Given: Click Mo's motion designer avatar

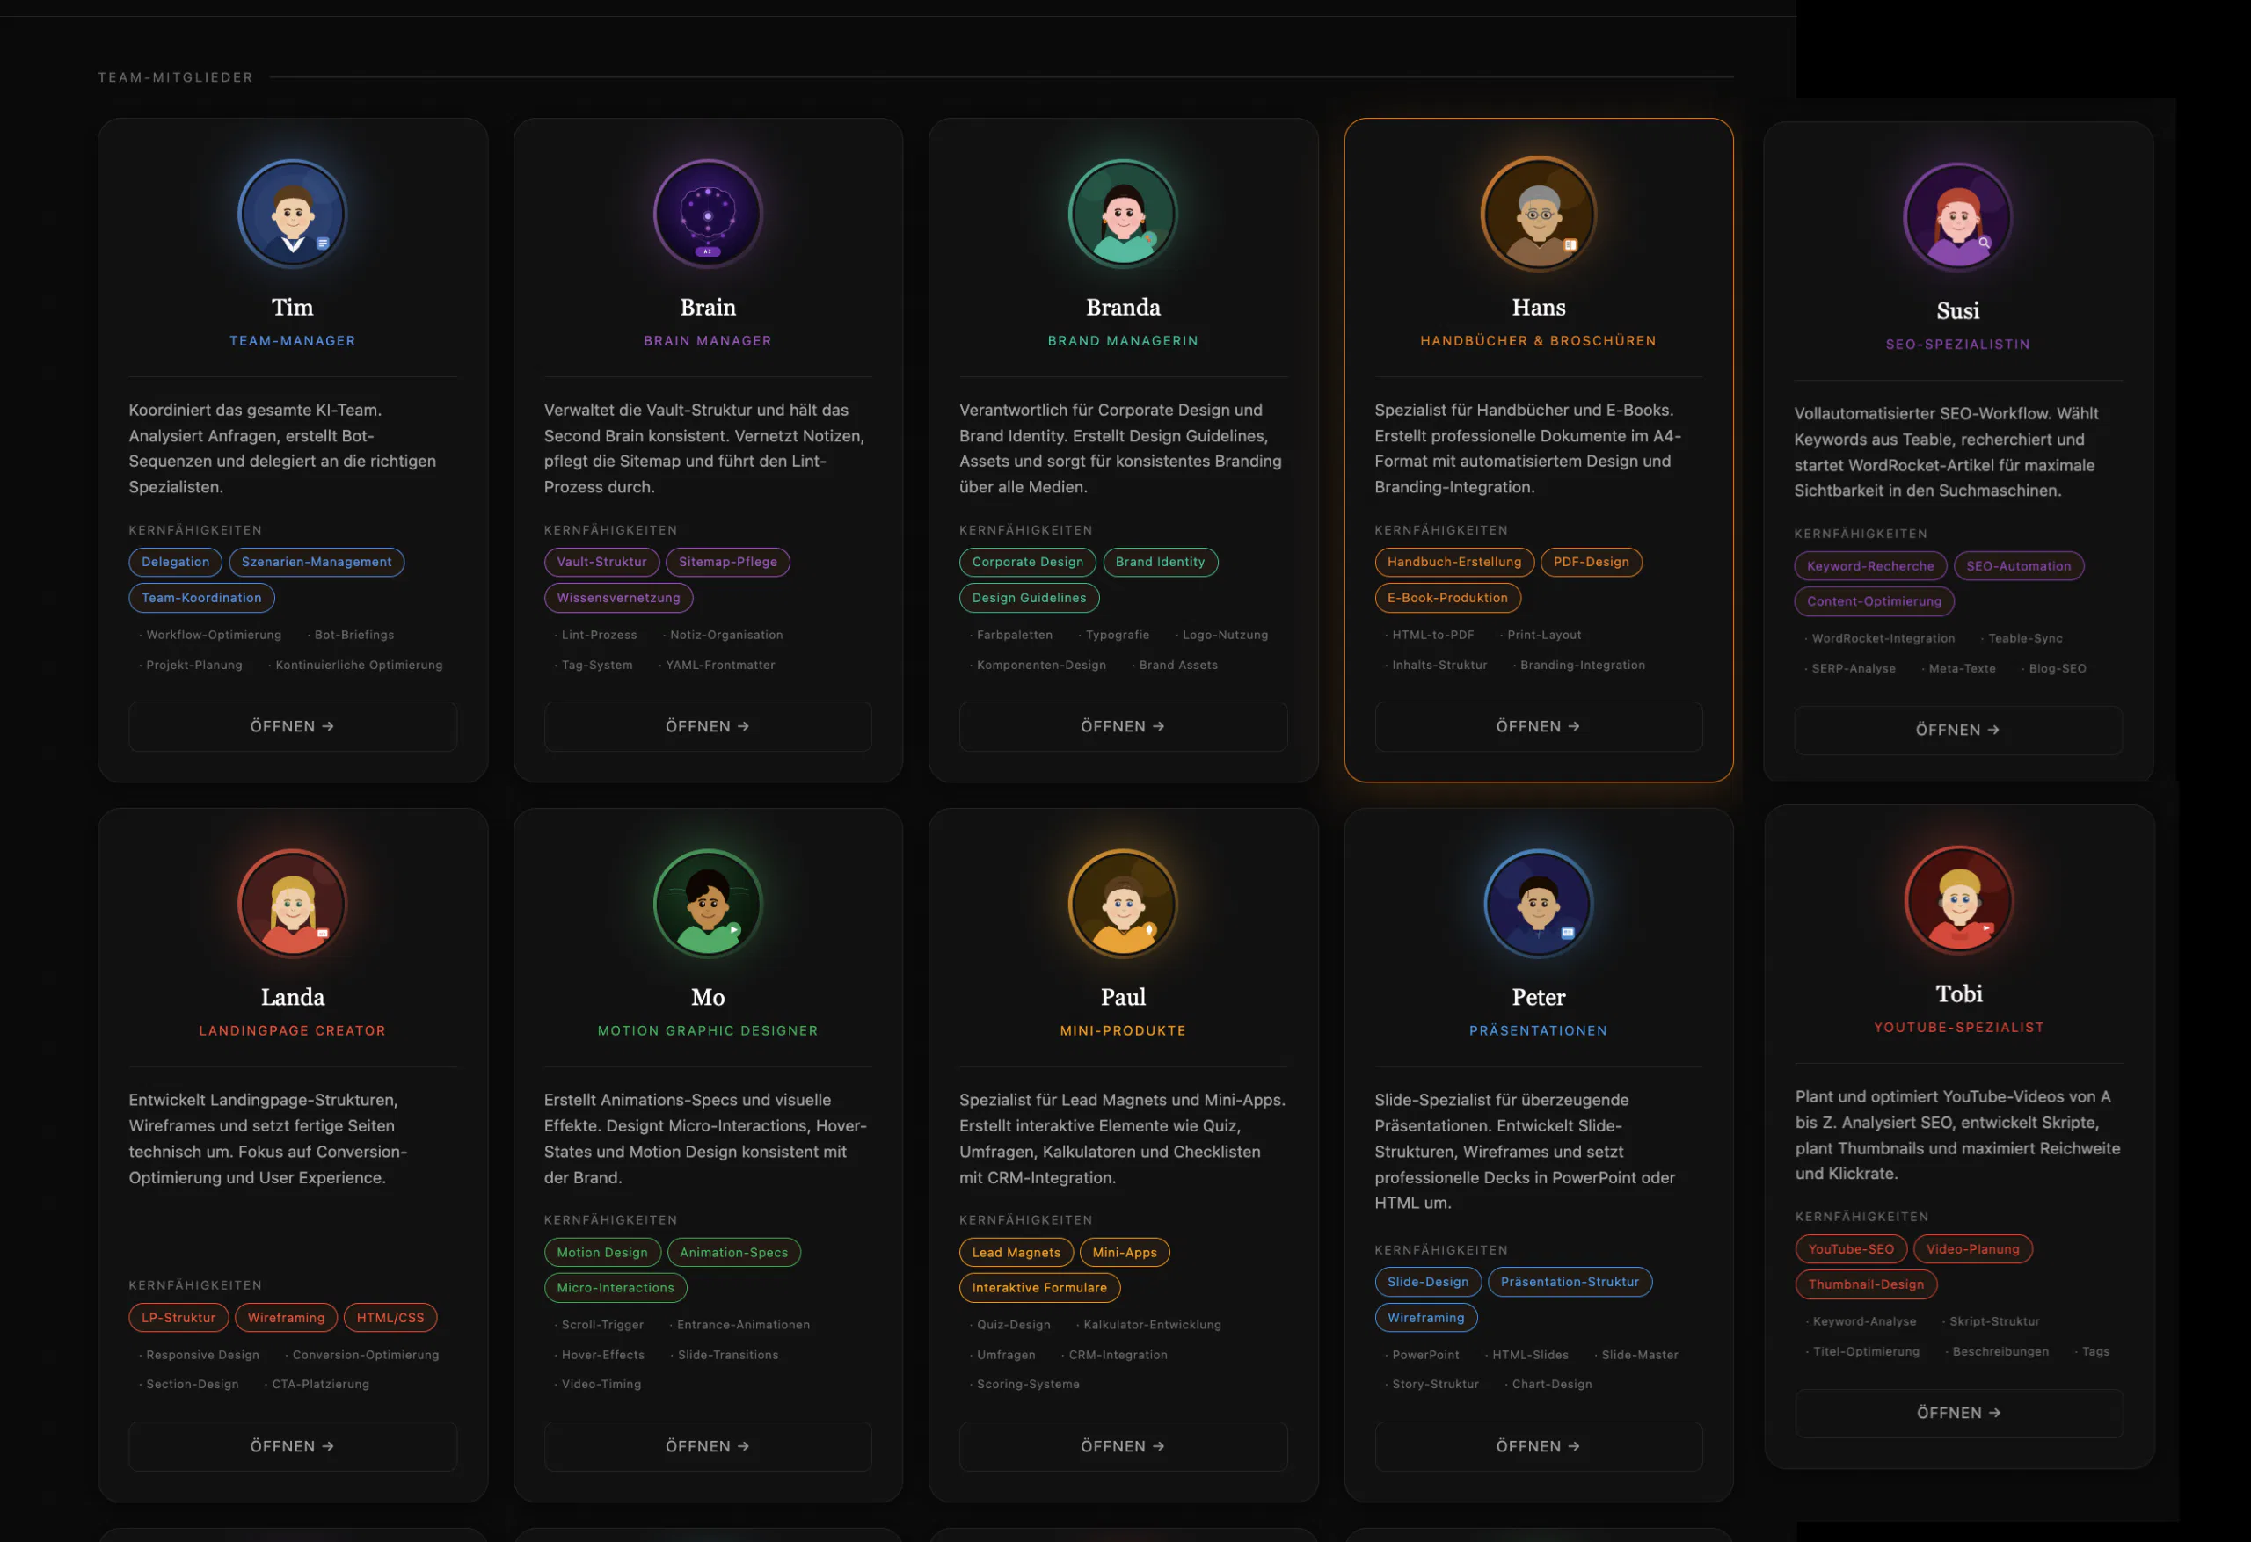Looking at the screenshot, I should 707,904.
